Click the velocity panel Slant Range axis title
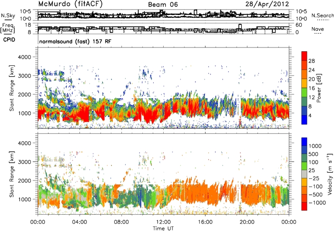This screenshot has width=334, height=231. [x=12, y=174]
